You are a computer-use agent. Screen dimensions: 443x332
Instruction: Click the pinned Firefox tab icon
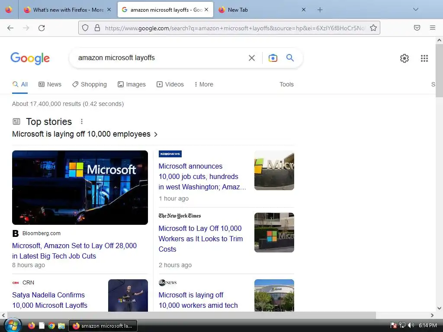click(x=9, y=10)
